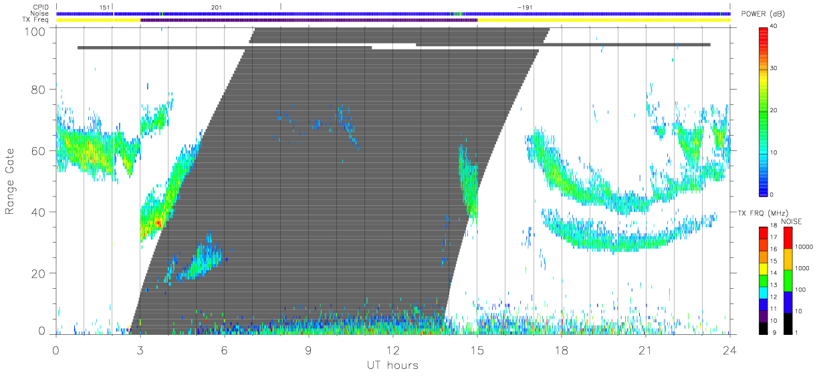Click the 9 tick on the UT hours axis
The image size is (821, 379).
pyautogui.click(x=309, y=350)
